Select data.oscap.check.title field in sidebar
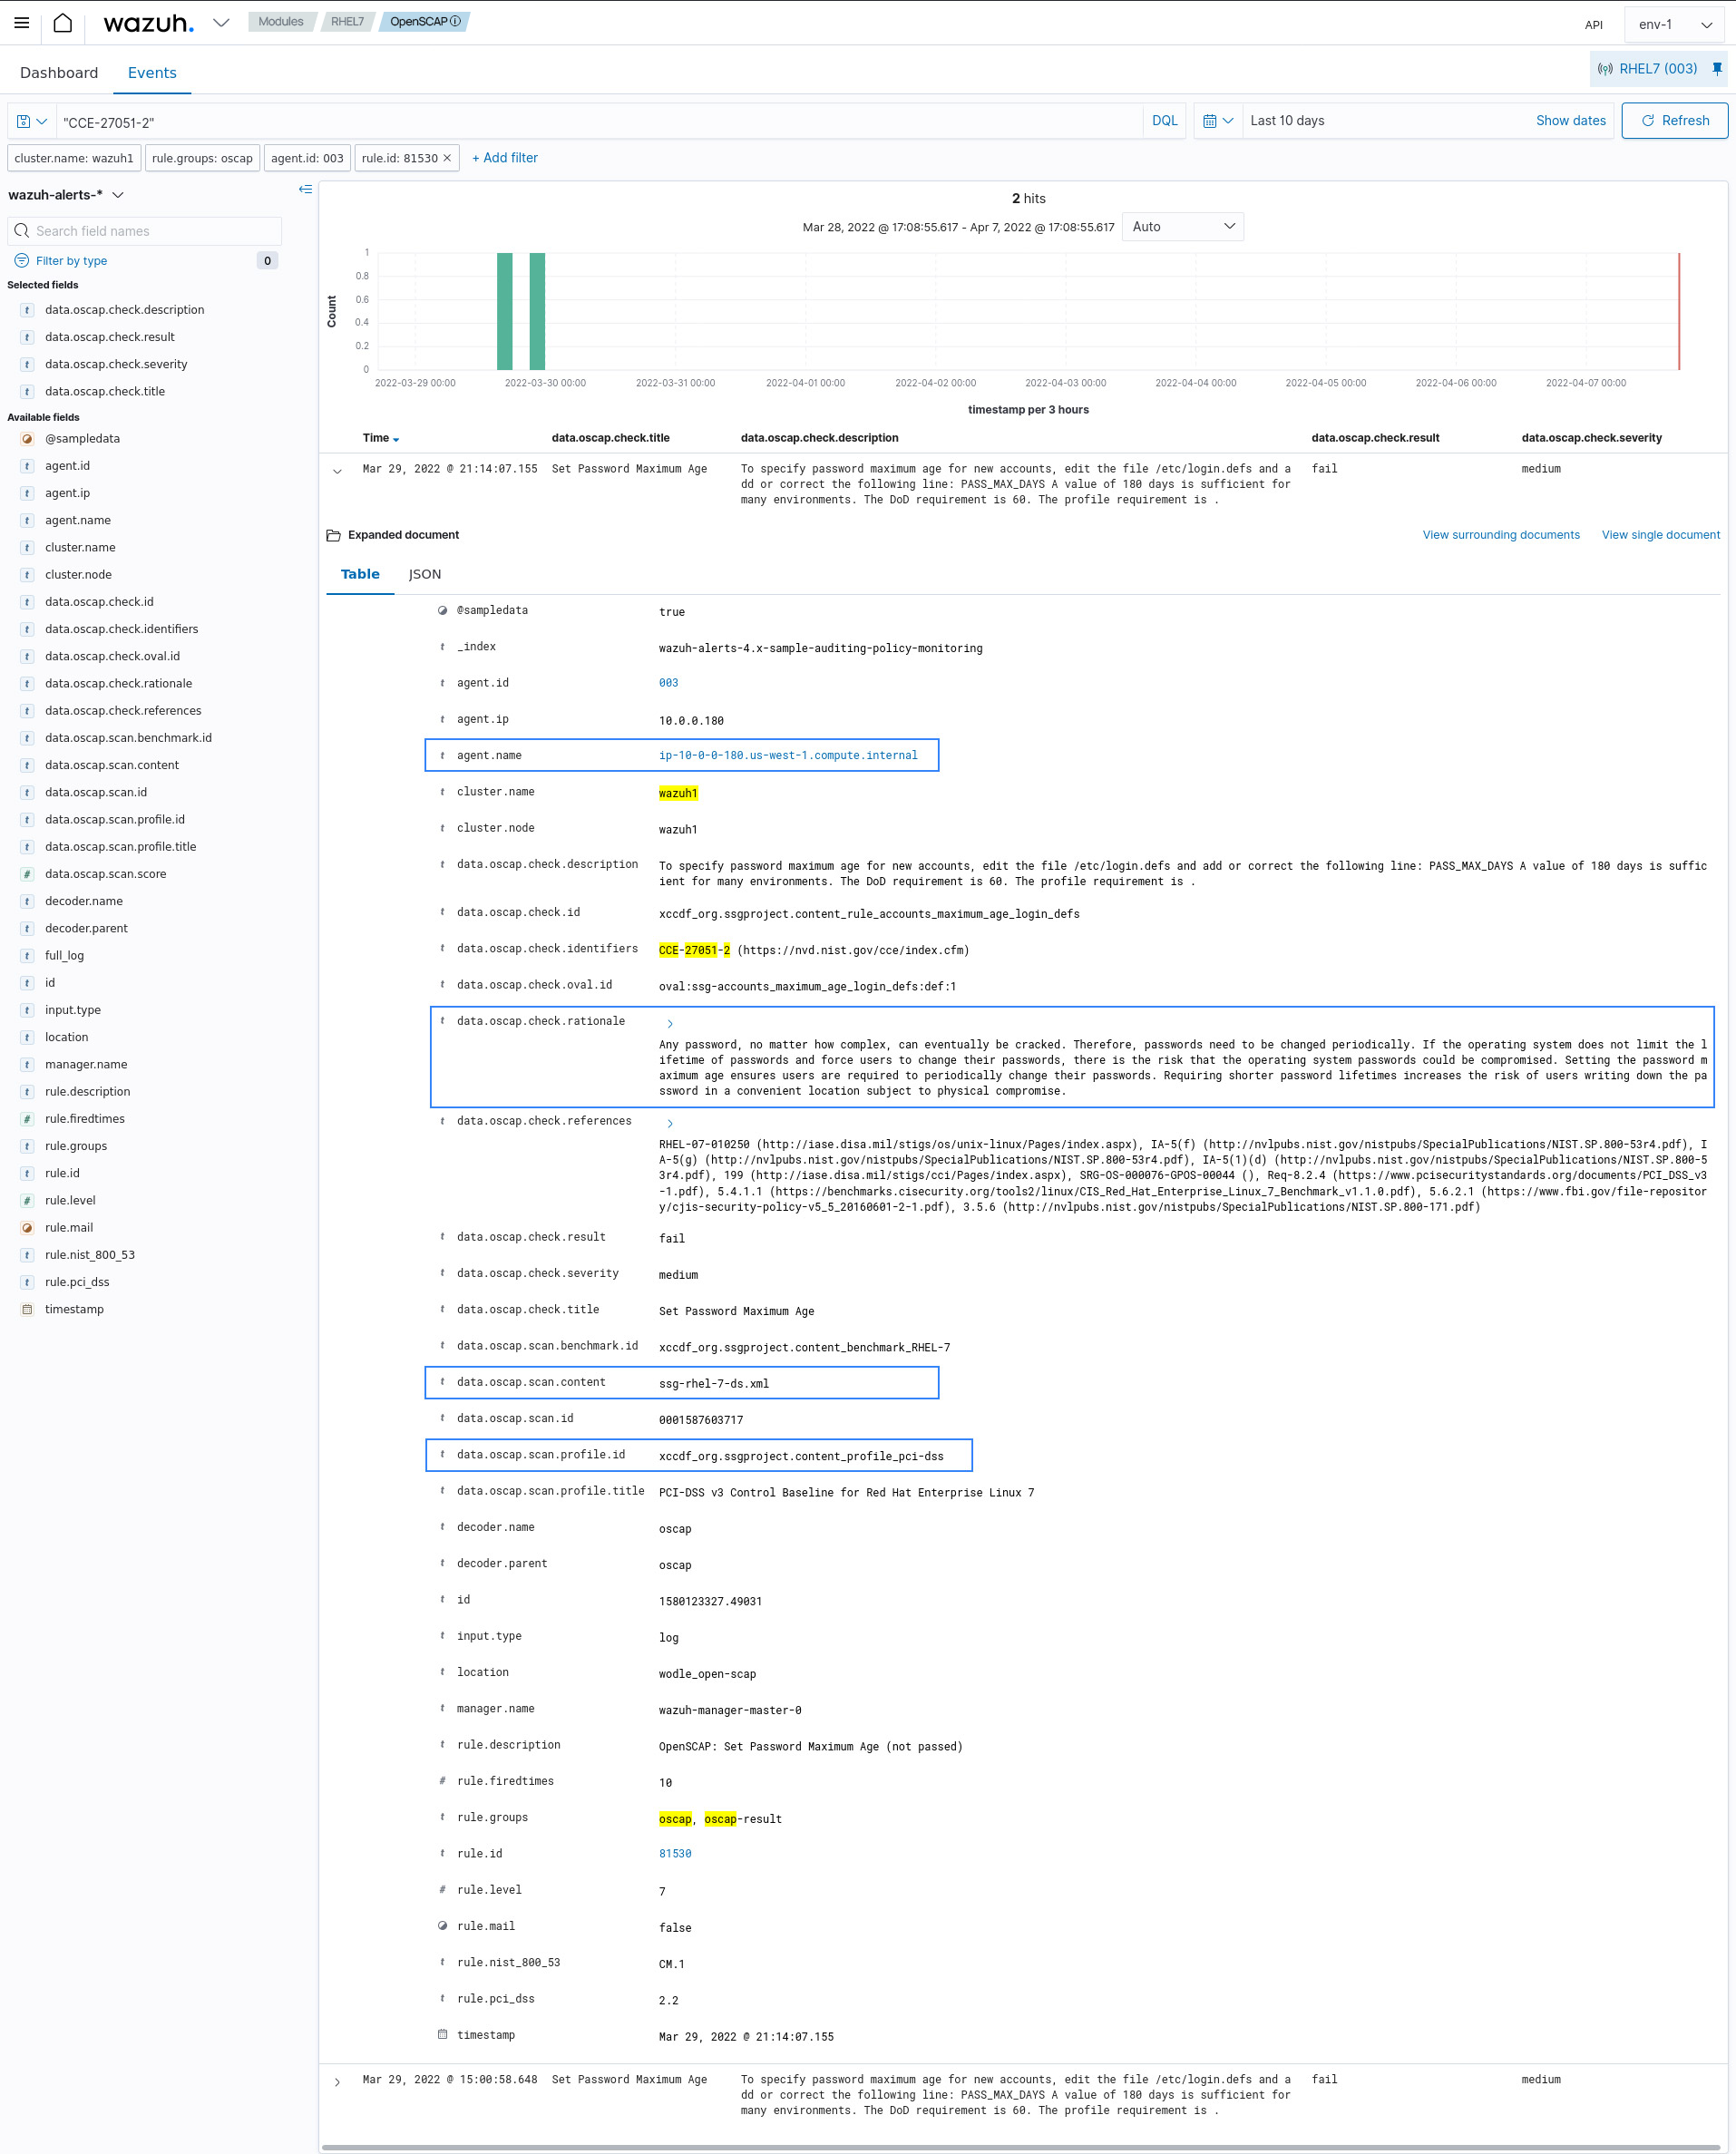The height and width of the screenshot is (2154, 1736). point(105,391)
